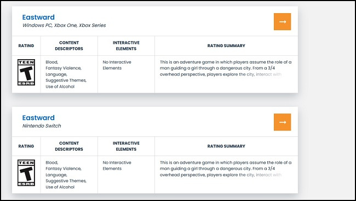Image resolution: width=356 pixels, height=201 pixels.
Task: Click the Rating Summary header in the second card
Action: coord(226,146)
